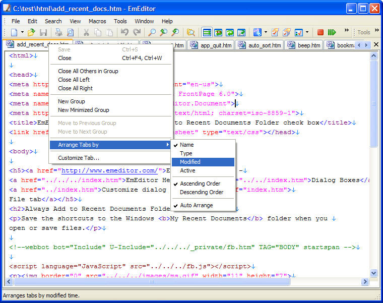The width and height of the screenshot is (383, 303).
Task: Click the horizontal scrollbar thumb
Action: click(x=152, y=282)
